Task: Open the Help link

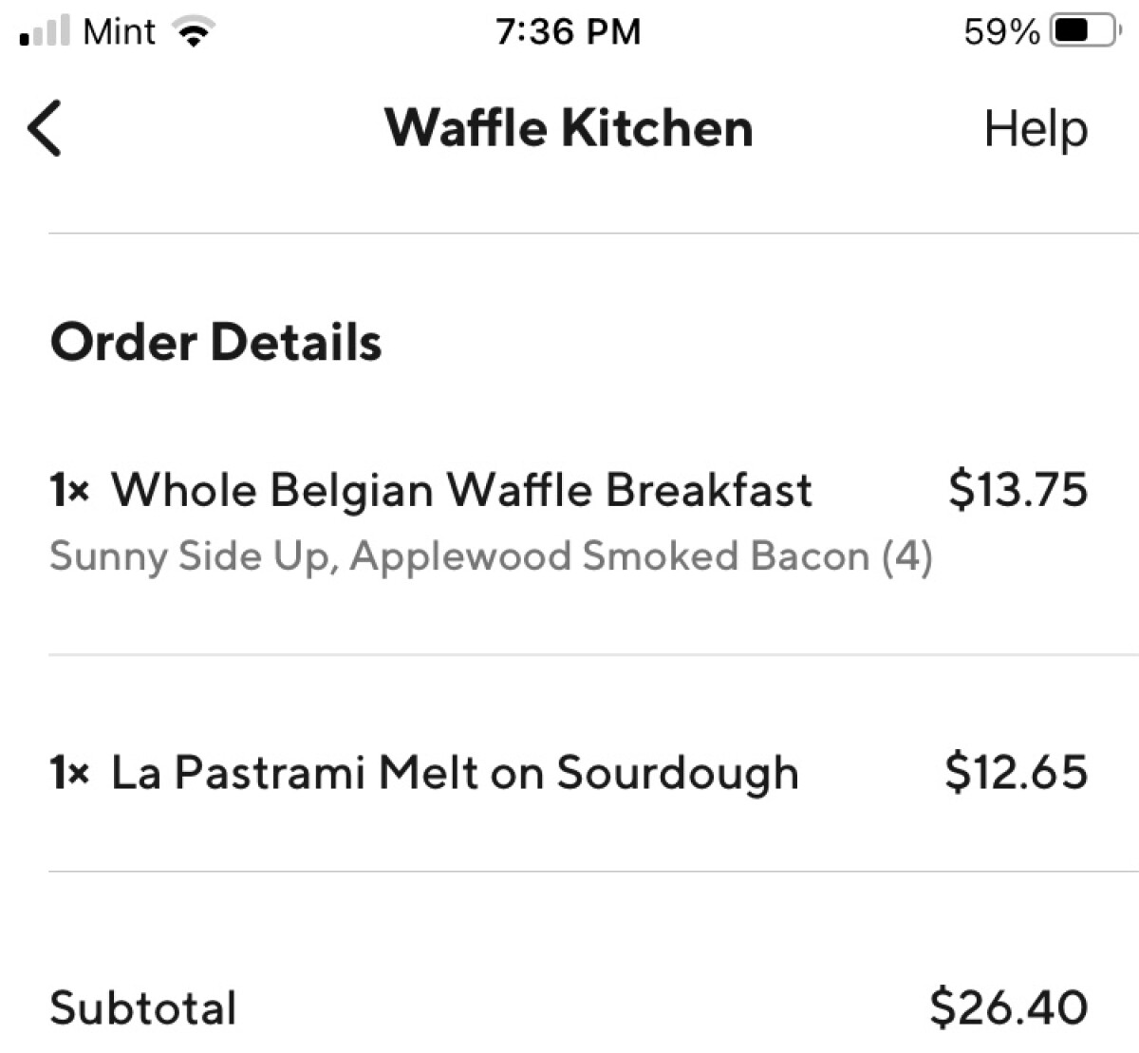Action: click(x=1036, y=129)
